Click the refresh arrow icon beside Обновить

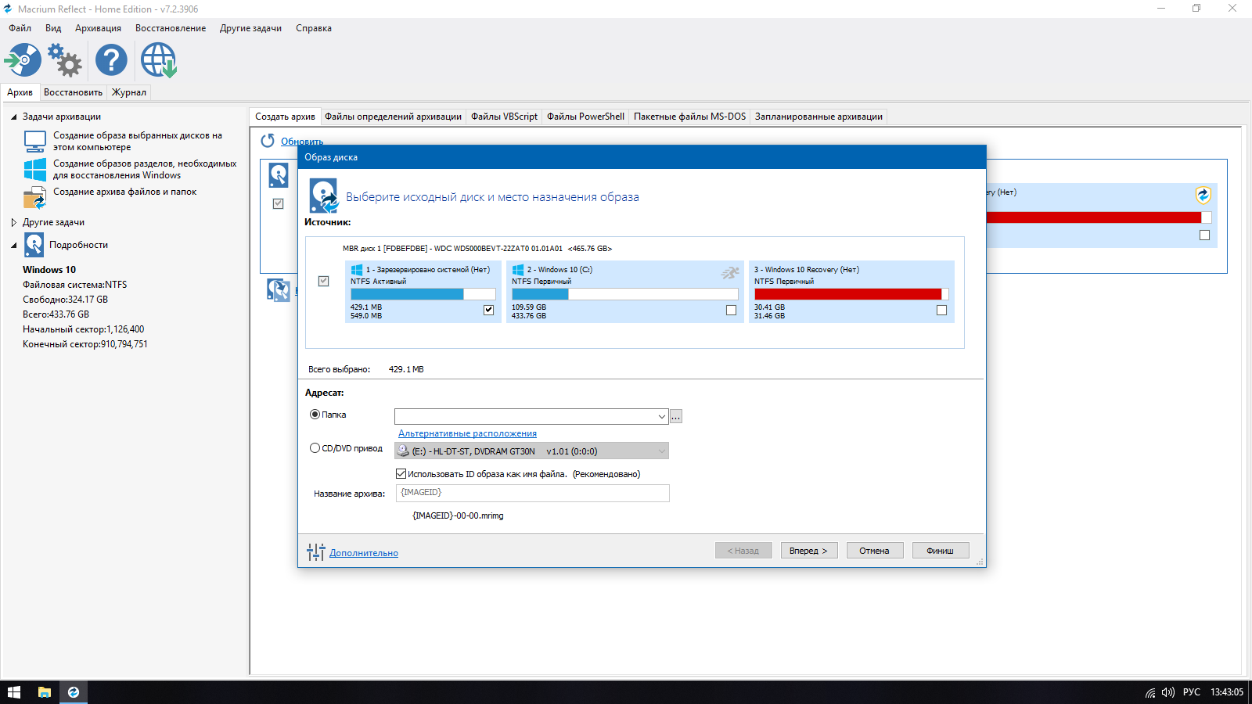point(268,141)
